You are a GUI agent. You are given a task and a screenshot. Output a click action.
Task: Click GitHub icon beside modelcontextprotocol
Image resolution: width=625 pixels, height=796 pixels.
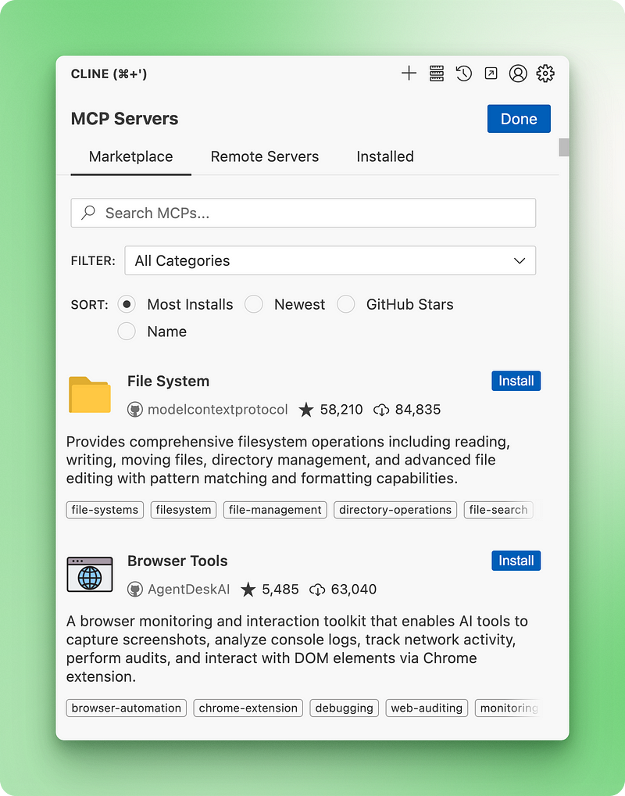(x=135, y=410)
